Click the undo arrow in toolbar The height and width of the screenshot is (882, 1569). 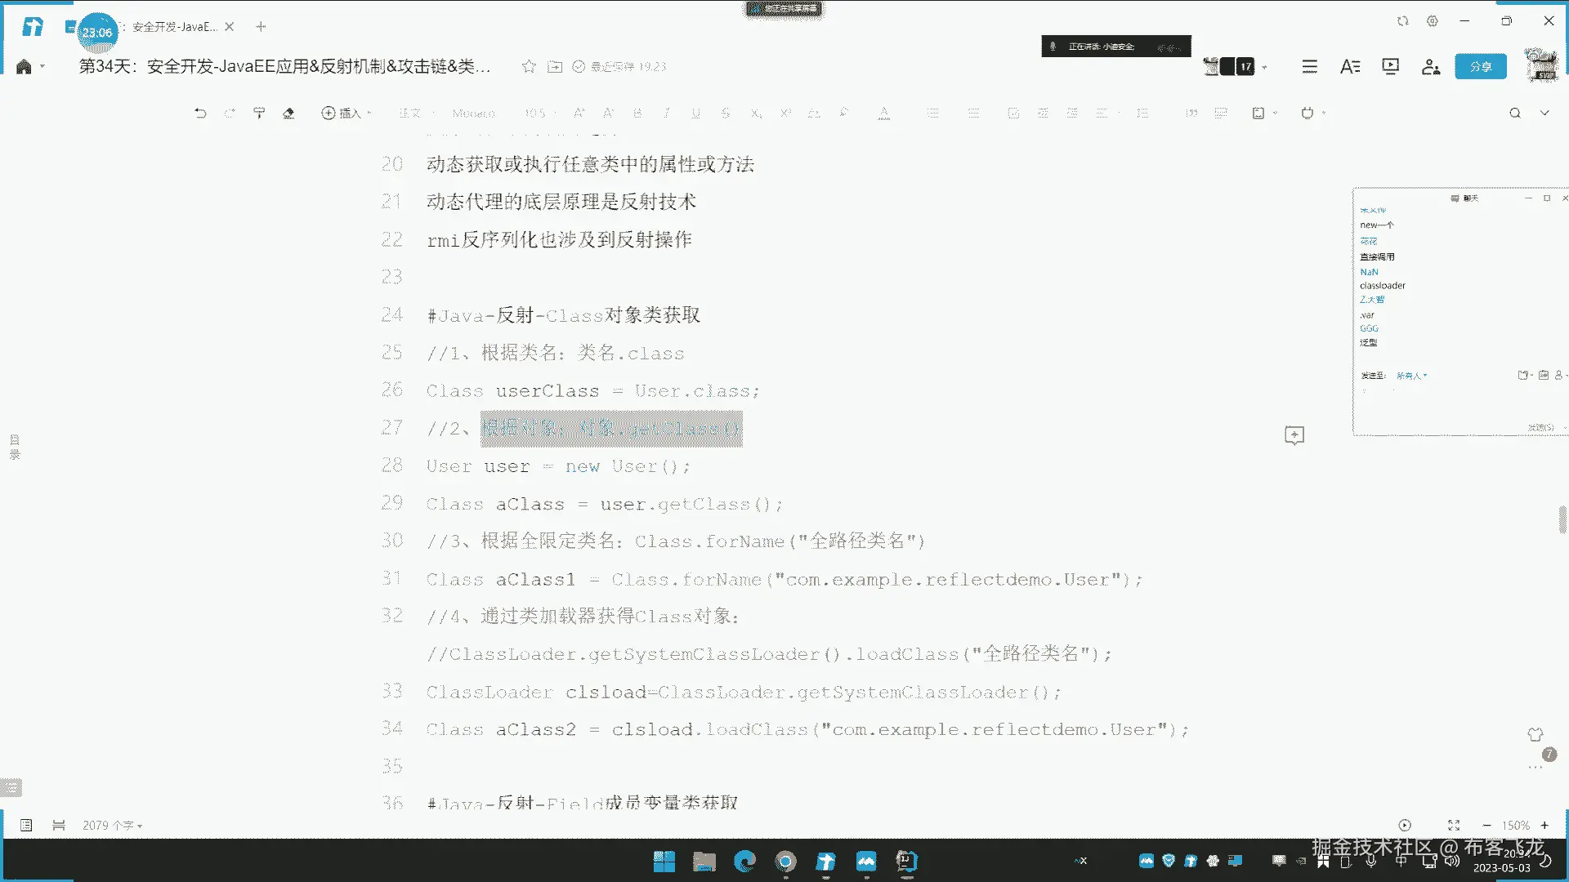200,114
